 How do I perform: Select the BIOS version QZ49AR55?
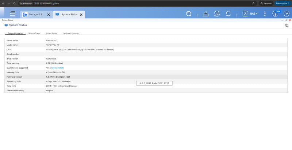[x=51, y=59]
